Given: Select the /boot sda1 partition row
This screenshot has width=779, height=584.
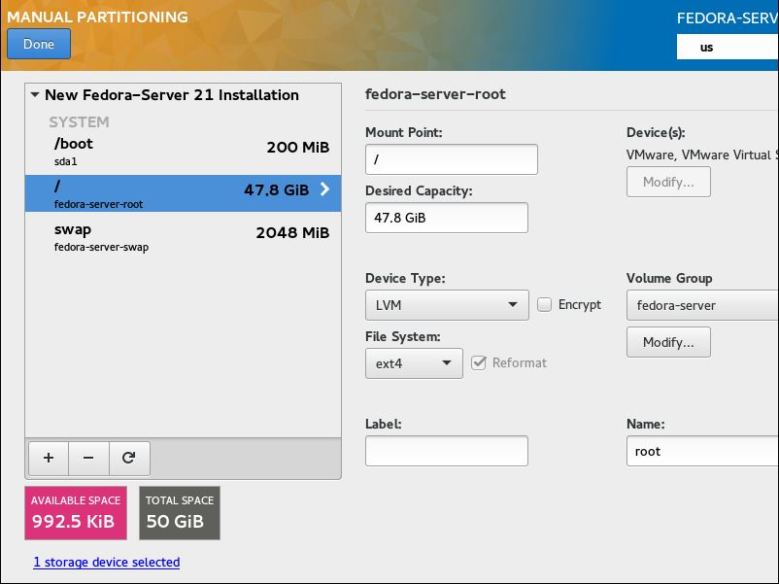Looking at the screenshot, I should click(x=183, y=153).
